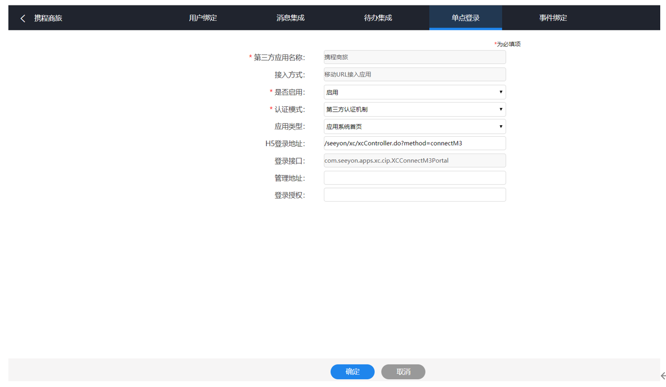Click the small arrow icon at bottom-right corner
666x387 pixels.
click(x=662, y=375)
